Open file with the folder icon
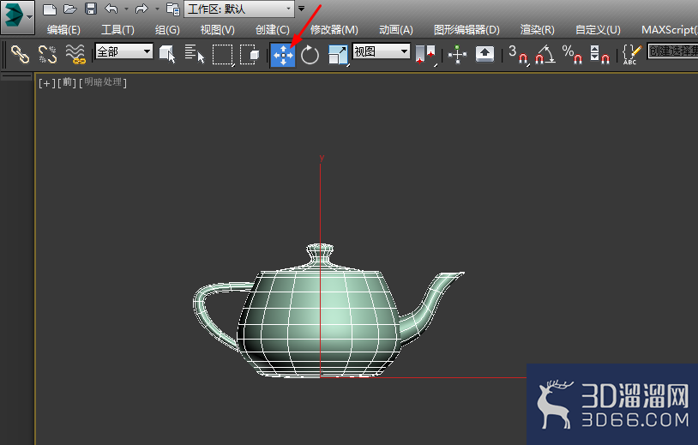The width and height of the screenshot is (698, 445). click(70, 9)
